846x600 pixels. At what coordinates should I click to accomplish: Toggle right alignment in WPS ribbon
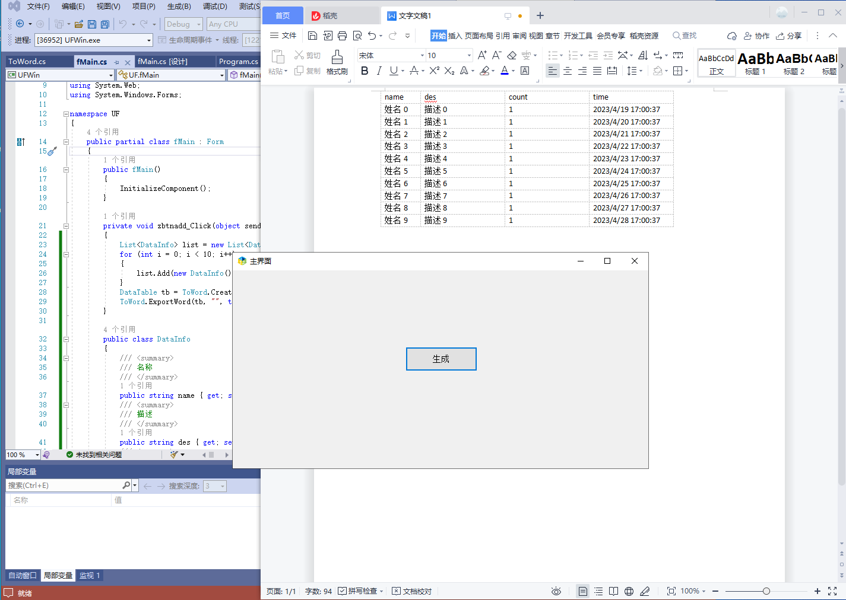pos(582,71)
